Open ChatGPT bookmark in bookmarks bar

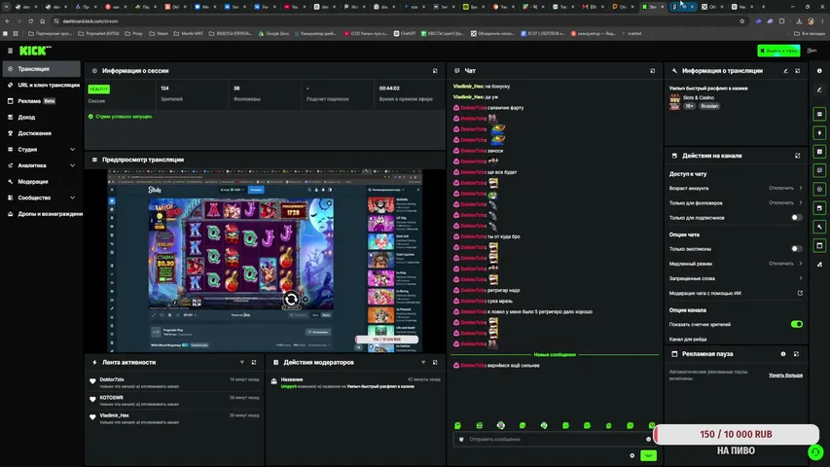pos(405,33)
